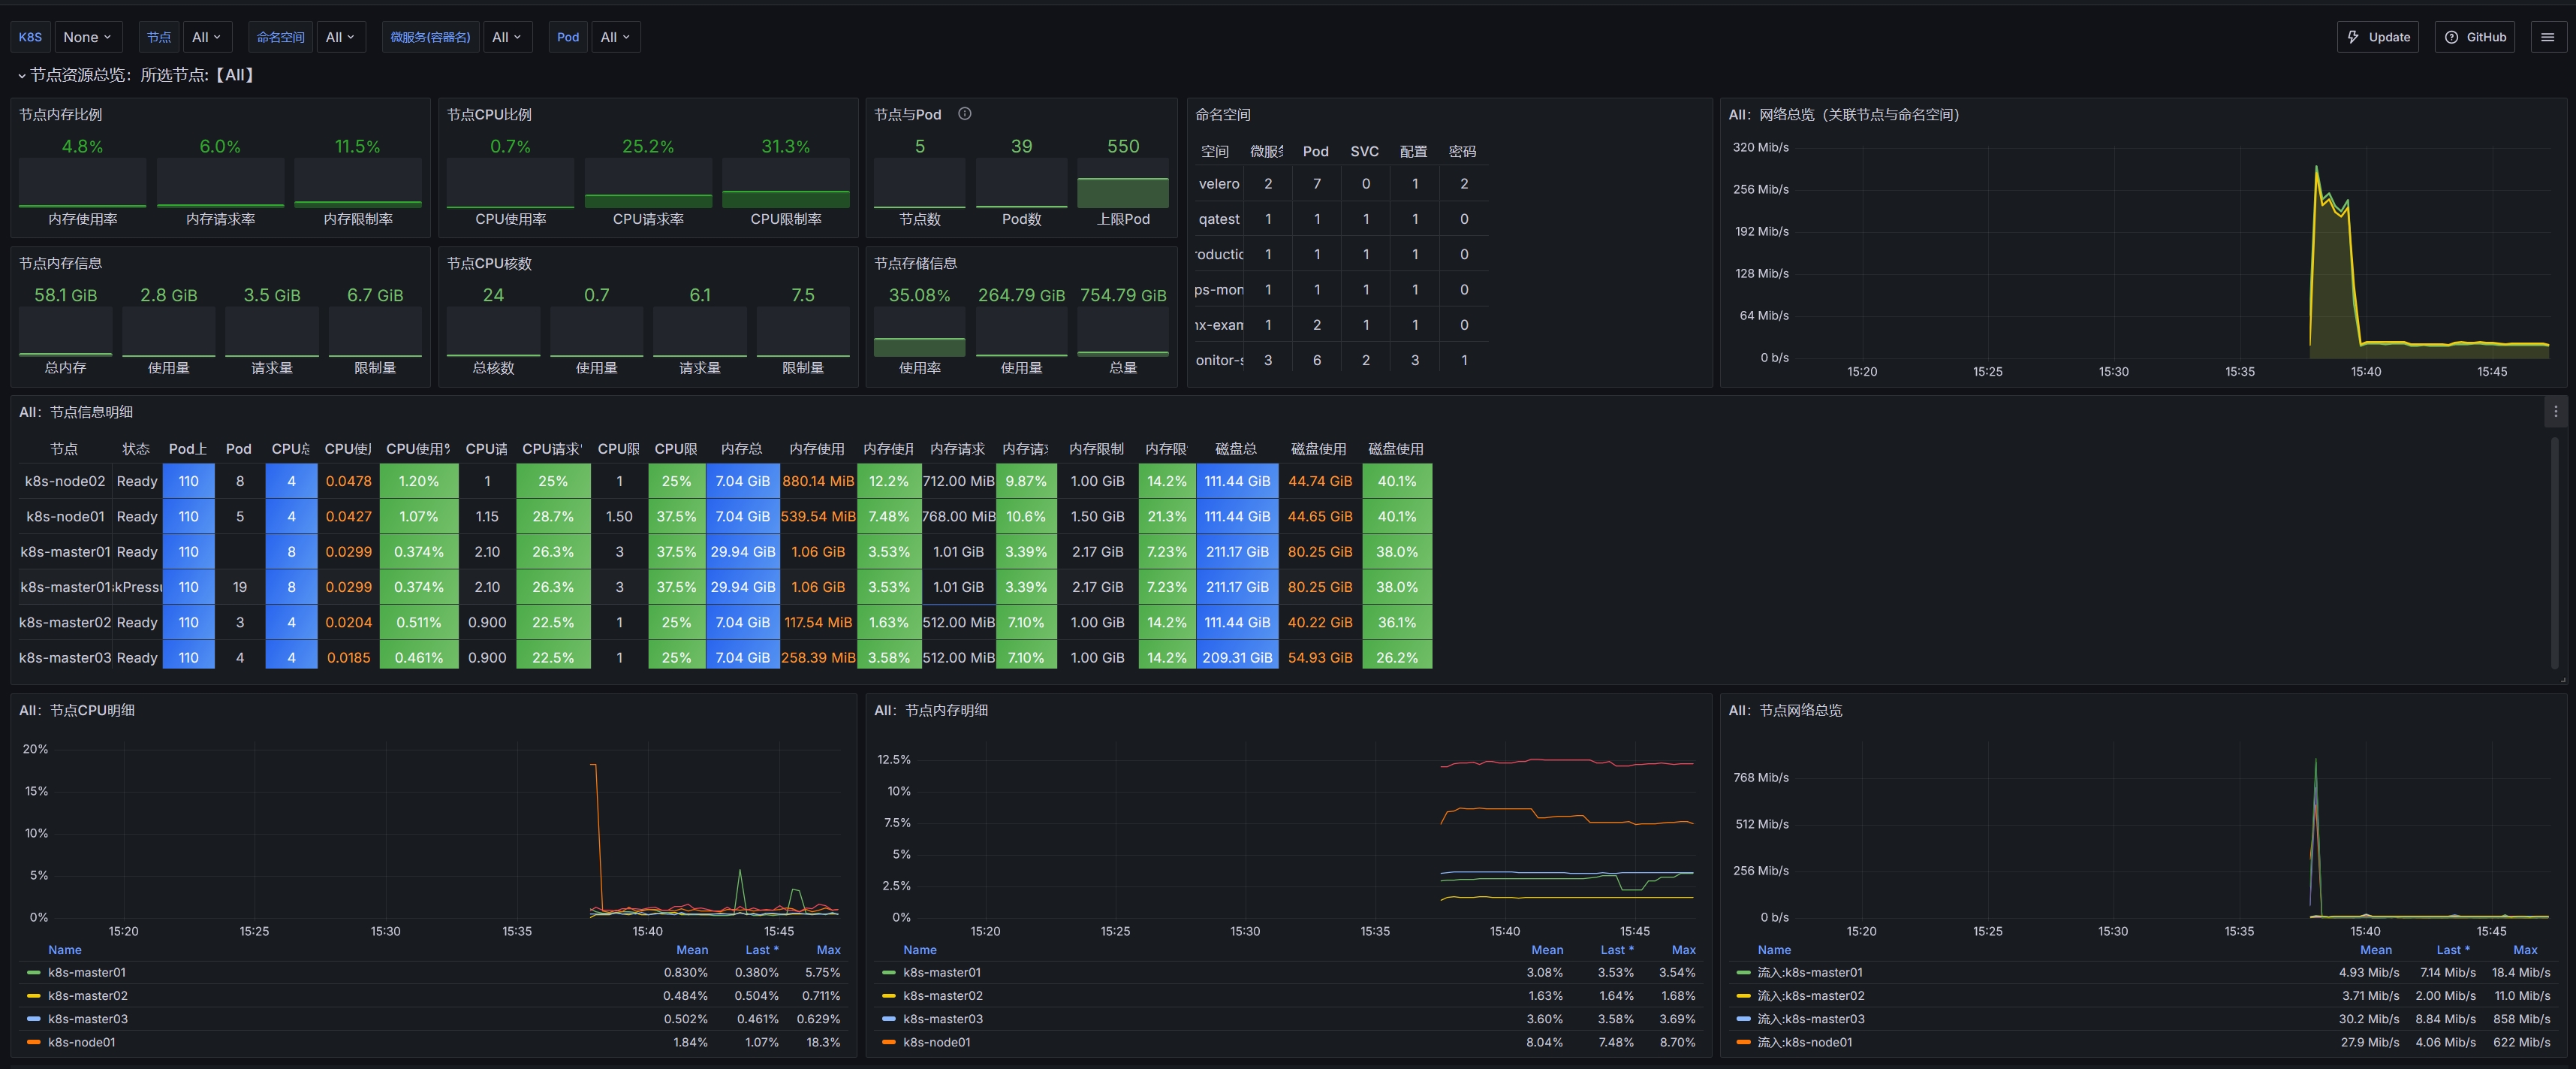Toggle k8s-master02 series in 内存明细 legend
Image resolution: width=2576 pixels, height=1069 pixels.
point(943,995)
